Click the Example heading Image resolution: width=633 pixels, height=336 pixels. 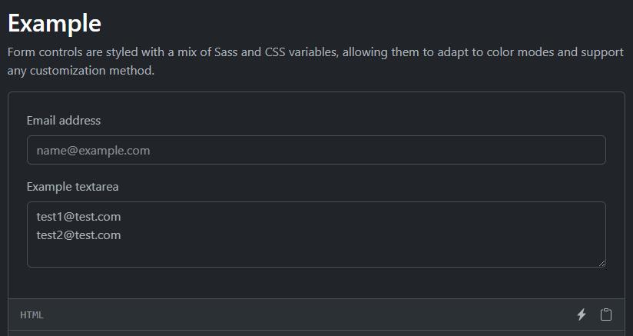pos(55,23)
